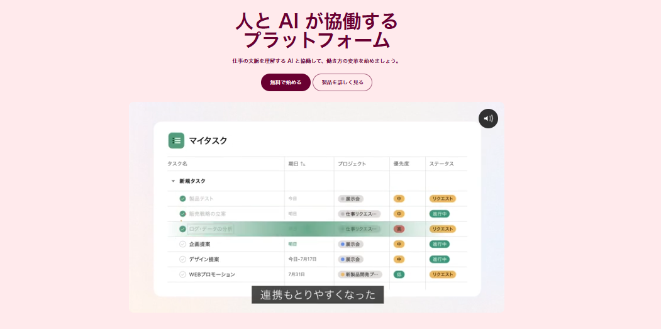
Task: Open the 進行中 status of 企画提案
Action: pos(439,244)
